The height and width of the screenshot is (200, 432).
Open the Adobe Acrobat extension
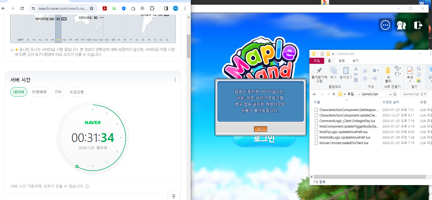click(x=105, y=8)
